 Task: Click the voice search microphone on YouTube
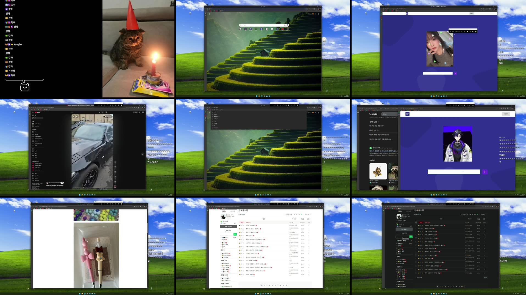(106, 112)
